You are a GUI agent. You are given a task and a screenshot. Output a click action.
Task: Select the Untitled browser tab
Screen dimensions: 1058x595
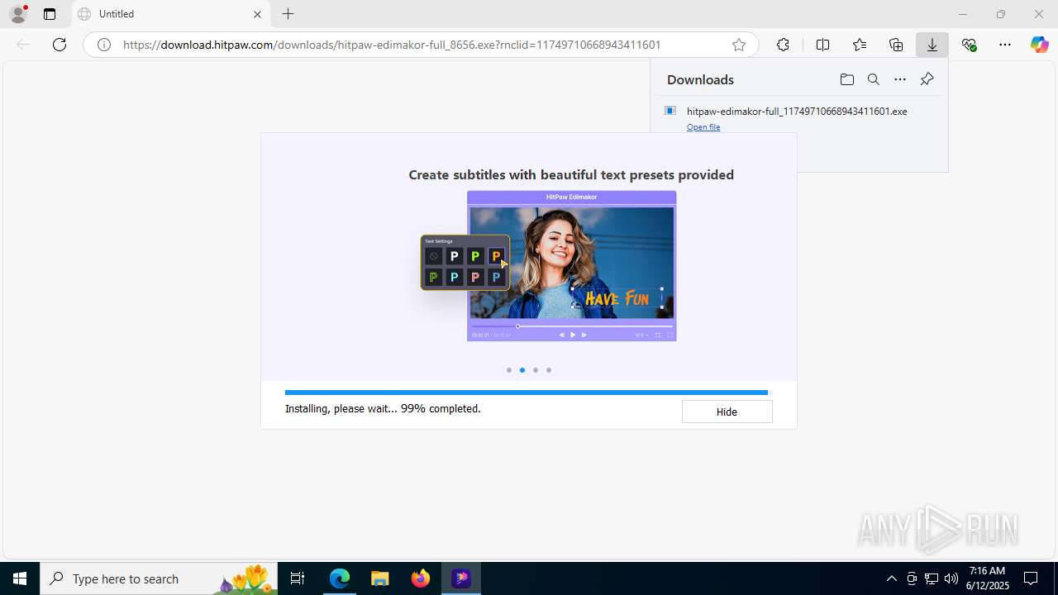[170, 14]
